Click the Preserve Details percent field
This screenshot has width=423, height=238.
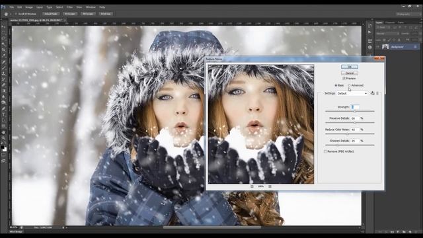tap(355, 118)
